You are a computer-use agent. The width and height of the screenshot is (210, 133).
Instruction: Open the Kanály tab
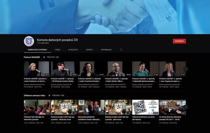90,50
